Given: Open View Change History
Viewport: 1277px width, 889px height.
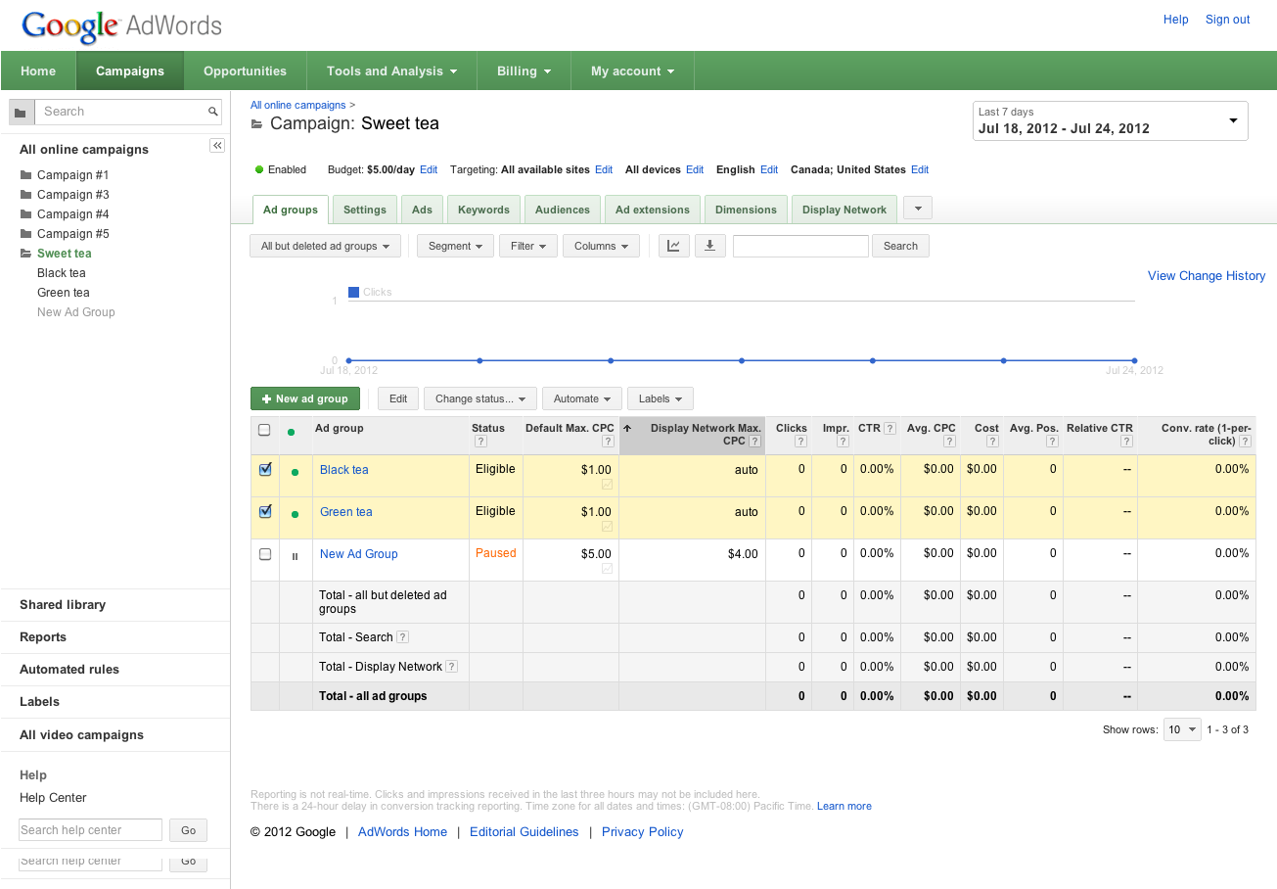Looking at the screenshot, I should pos(1207,276).
